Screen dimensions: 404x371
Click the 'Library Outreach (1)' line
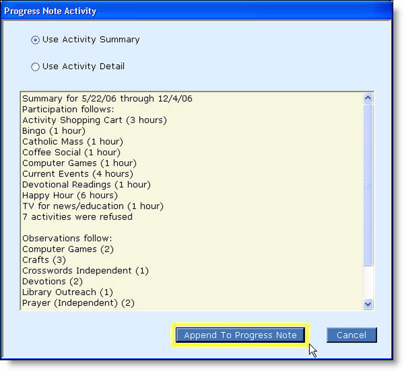[x=67, y=292]
